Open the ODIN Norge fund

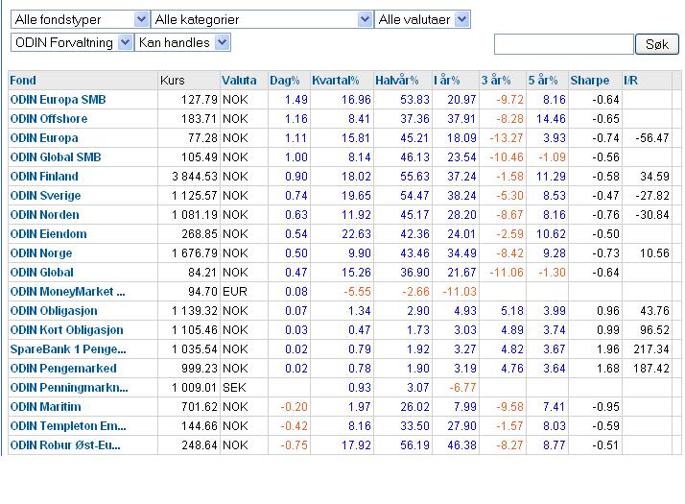pyautogui.click(x=41, y=253)
